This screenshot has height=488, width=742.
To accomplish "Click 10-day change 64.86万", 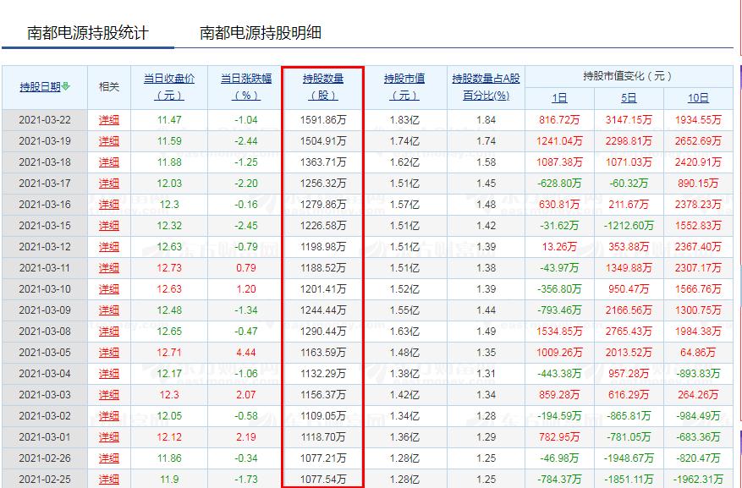I will (698, 353).
